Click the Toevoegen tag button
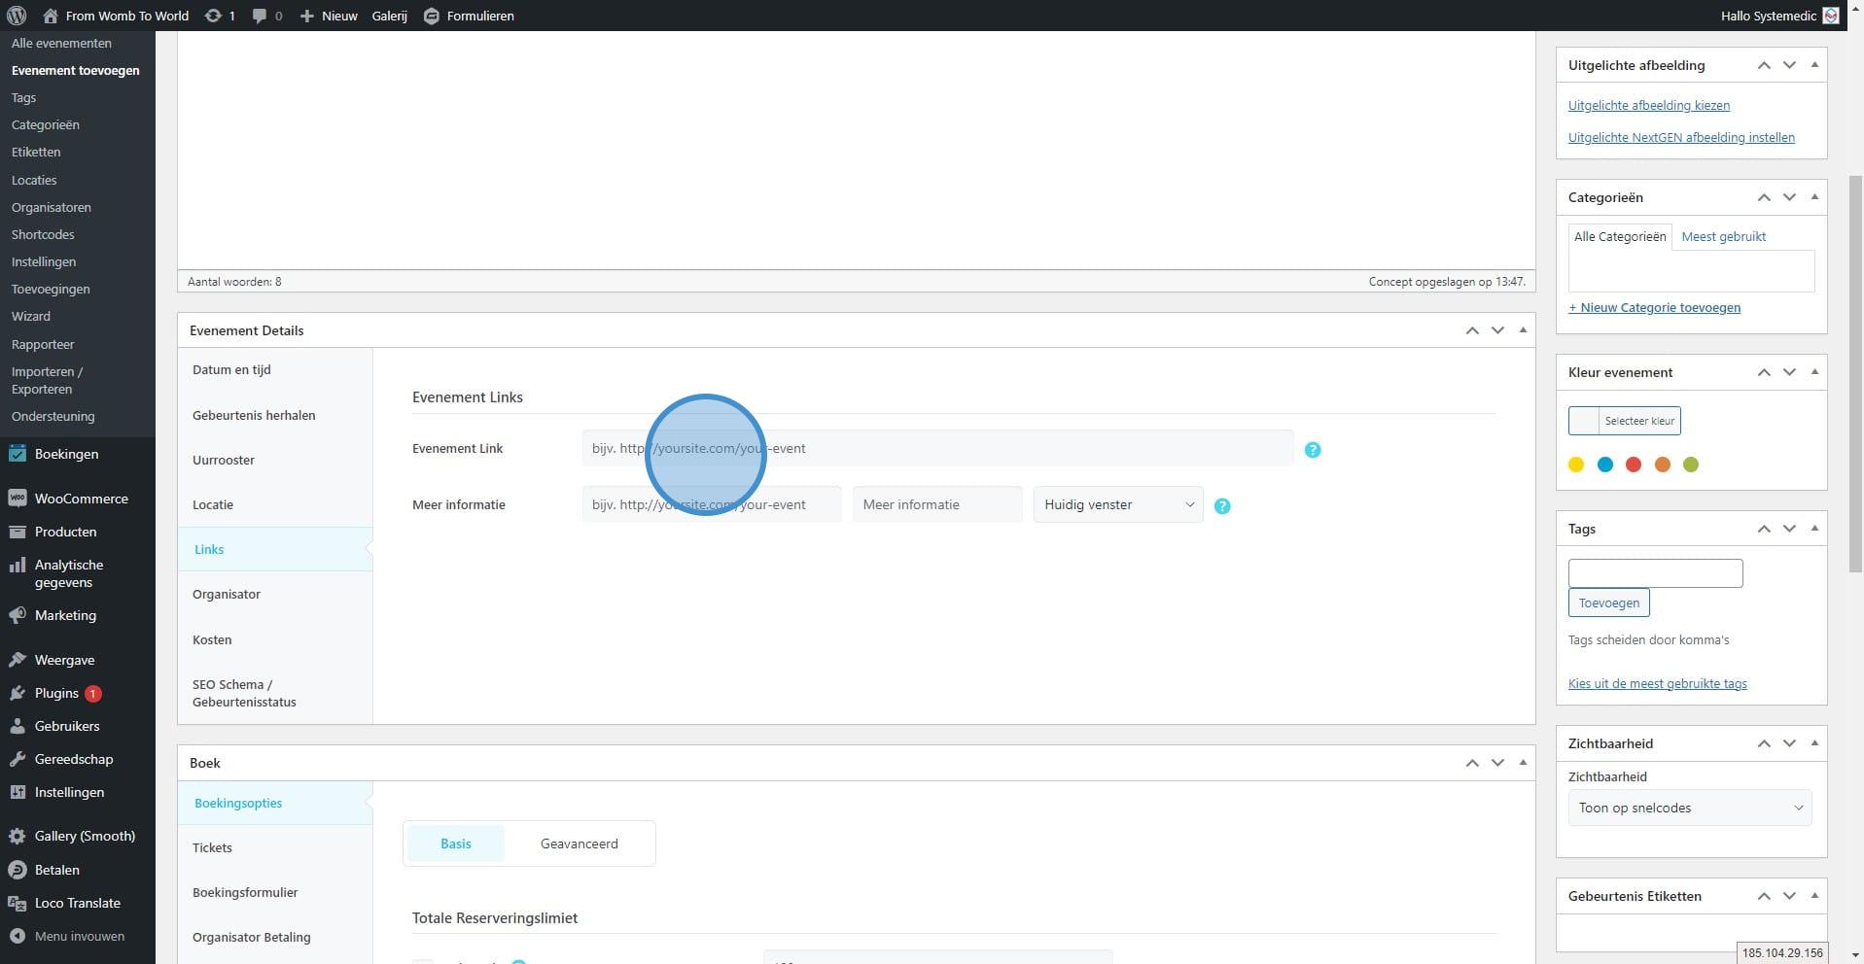This screenshot has height=964, width=1864. 1608,602
